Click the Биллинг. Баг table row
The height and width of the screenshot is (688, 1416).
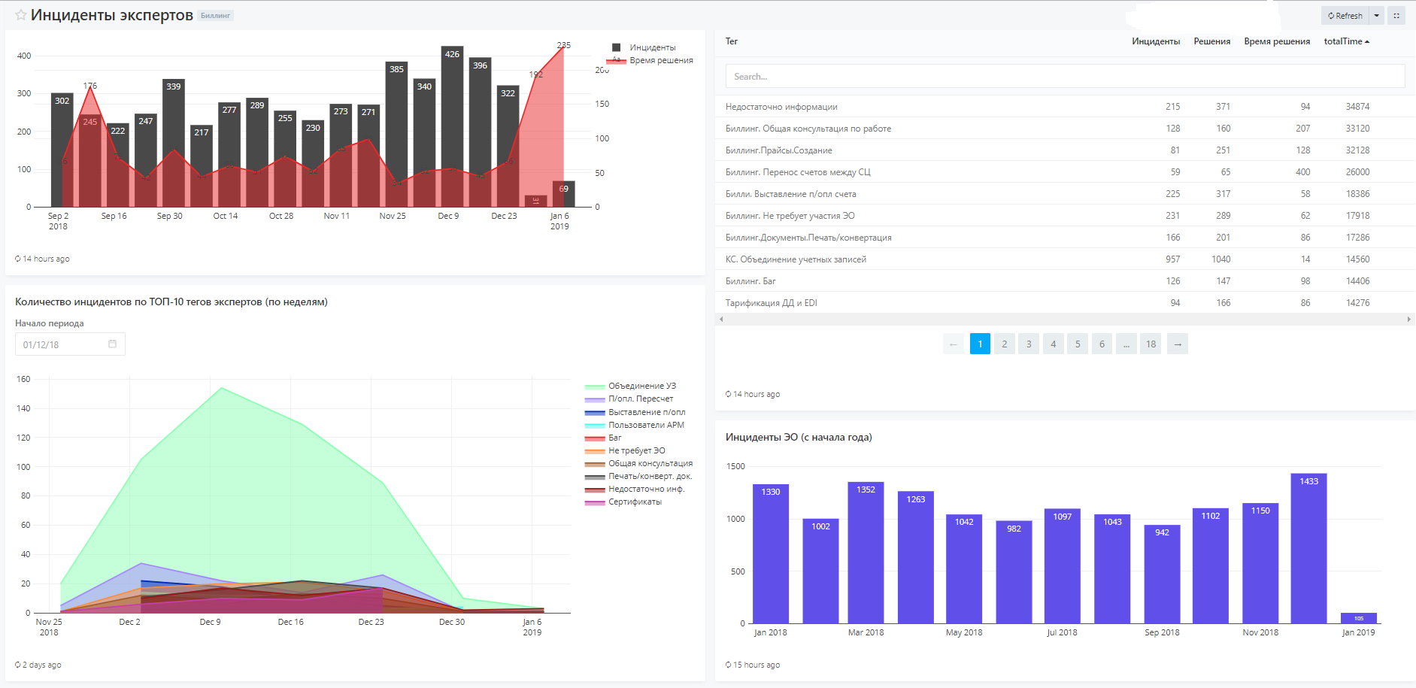[1065, 281]
